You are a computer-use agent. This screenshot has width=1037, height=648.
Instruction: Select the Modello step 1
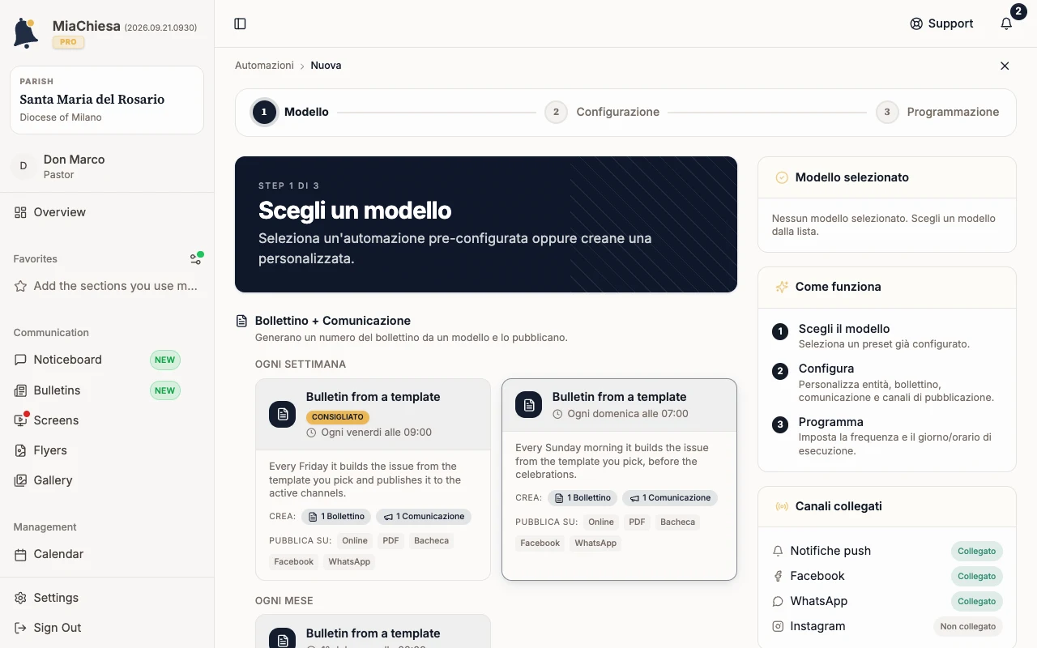(x=291, y=112)
